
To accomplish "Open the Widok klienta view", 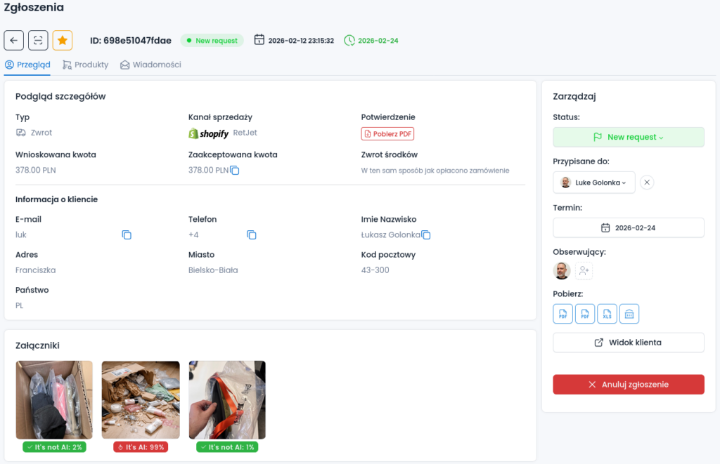I will (629, 343).
